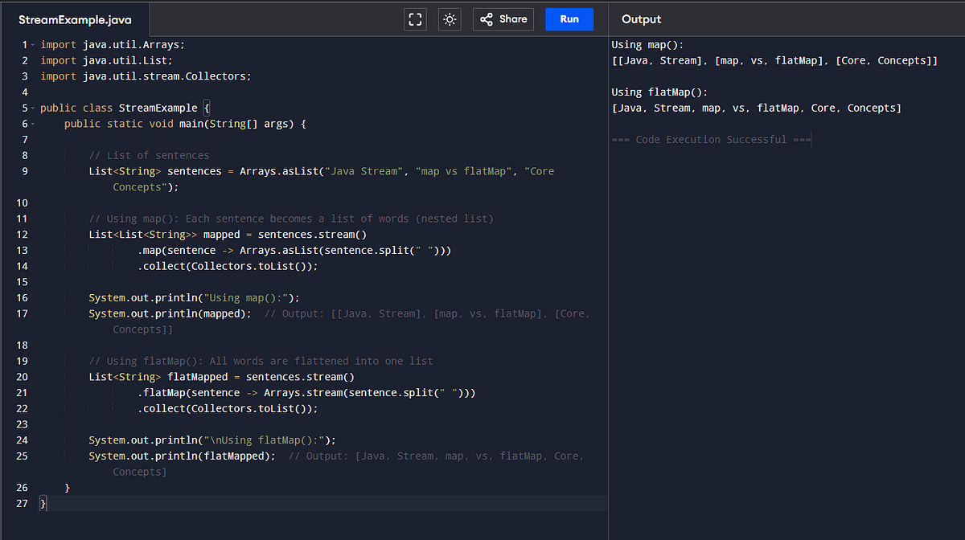Click '=== Code Execution Successful ===' text

coord(711,140)
